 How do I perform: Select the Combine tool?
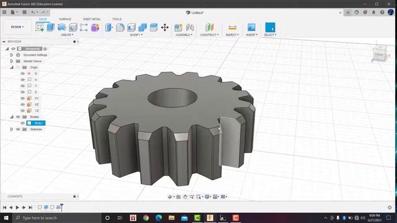click(x=143, y=27)
